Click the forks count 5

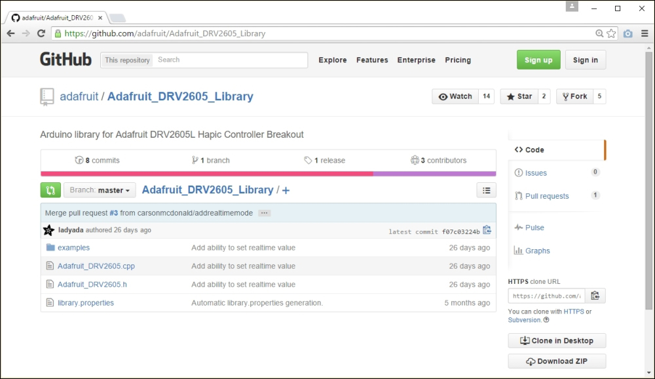pos(599,96)
